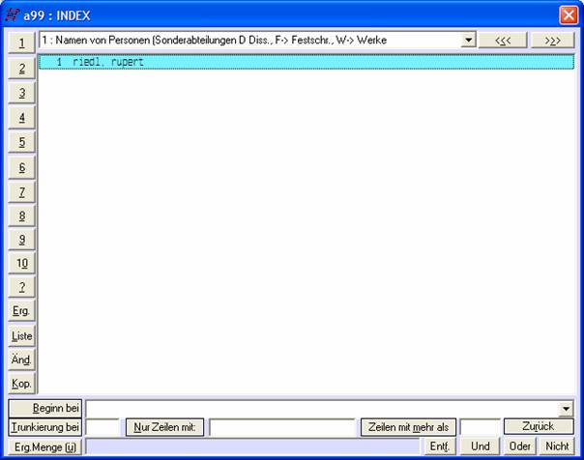Click the a99 application icon in title bar

pyautogui.click(x=13, y=15)
